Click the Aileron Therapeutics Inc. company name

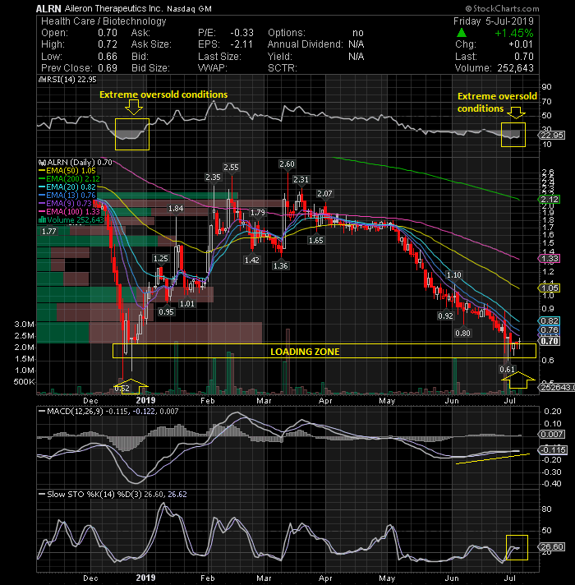tap(113, 8)
